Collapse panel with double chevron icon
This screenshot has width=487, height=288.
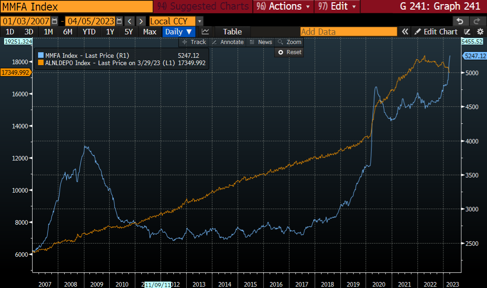click(x=405, y=32)
